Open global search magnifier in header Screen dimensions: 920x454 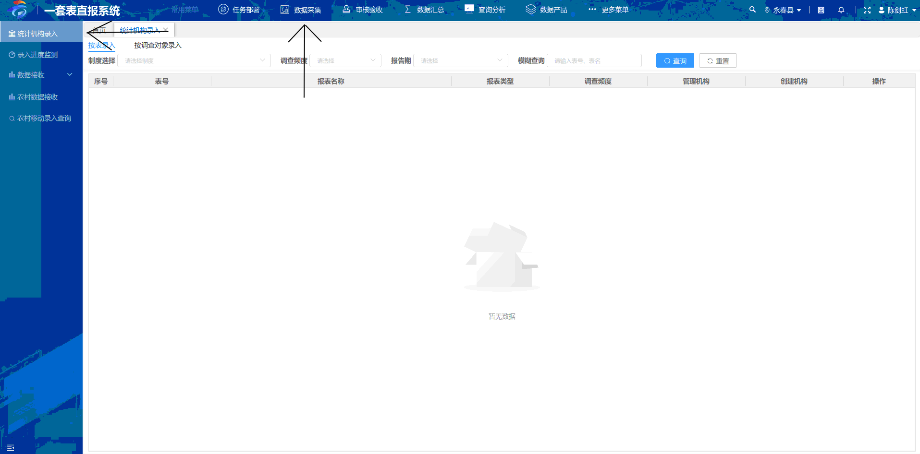pos(752,10)
